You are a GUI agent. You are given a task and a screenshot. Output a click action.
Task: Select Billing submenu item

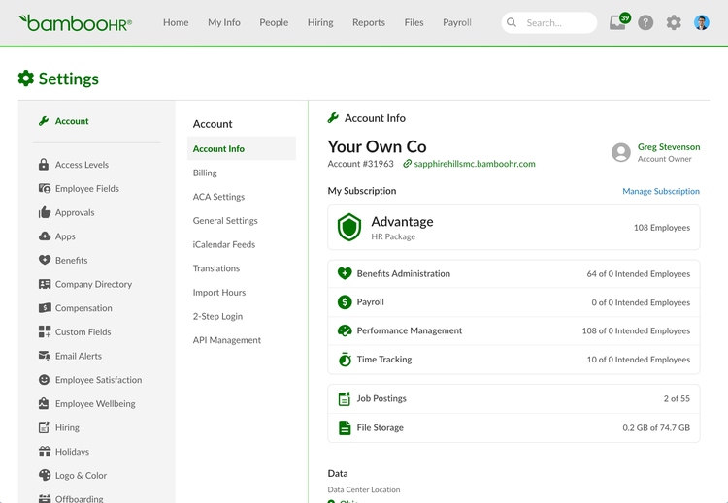[205, 173]
